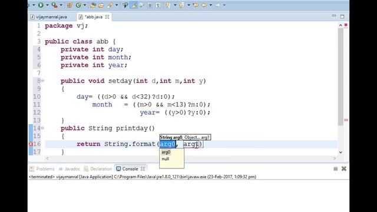Click the Forward navigation arrow icon
The image size is (377, 212).
(x=217, y=5)
